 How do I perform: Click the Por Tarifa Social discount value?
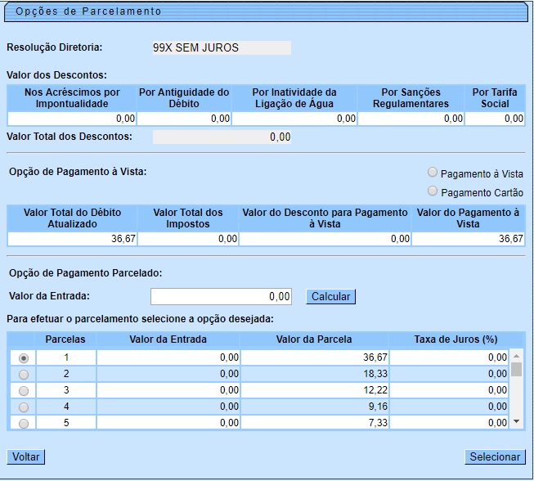495,119
